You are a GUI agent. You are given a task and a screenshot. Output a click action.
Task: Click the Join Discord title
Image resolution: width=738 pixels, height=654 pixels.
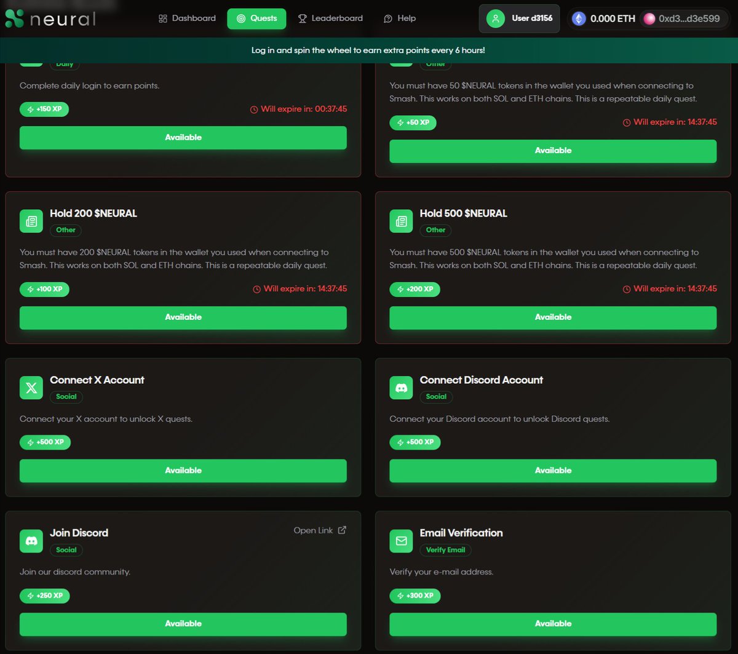(x=79, y=533)
